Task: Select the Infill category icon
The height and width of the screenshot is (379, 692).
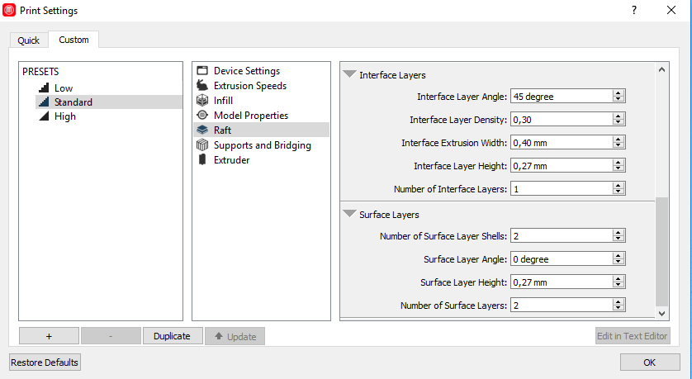Action: (x=201, y=101)
